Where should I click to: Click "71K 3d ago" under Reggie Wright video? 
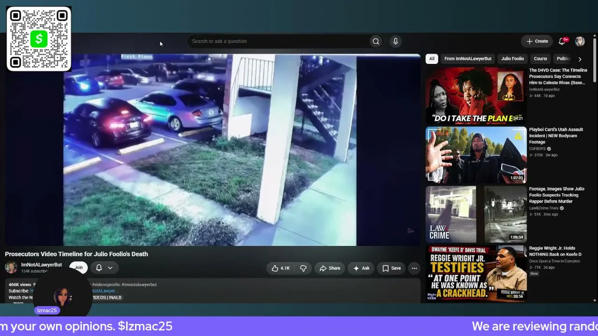click(x=542, y=267)
